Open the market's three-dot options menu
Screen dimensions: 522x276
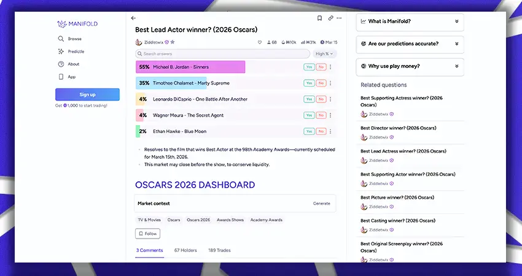339,18
